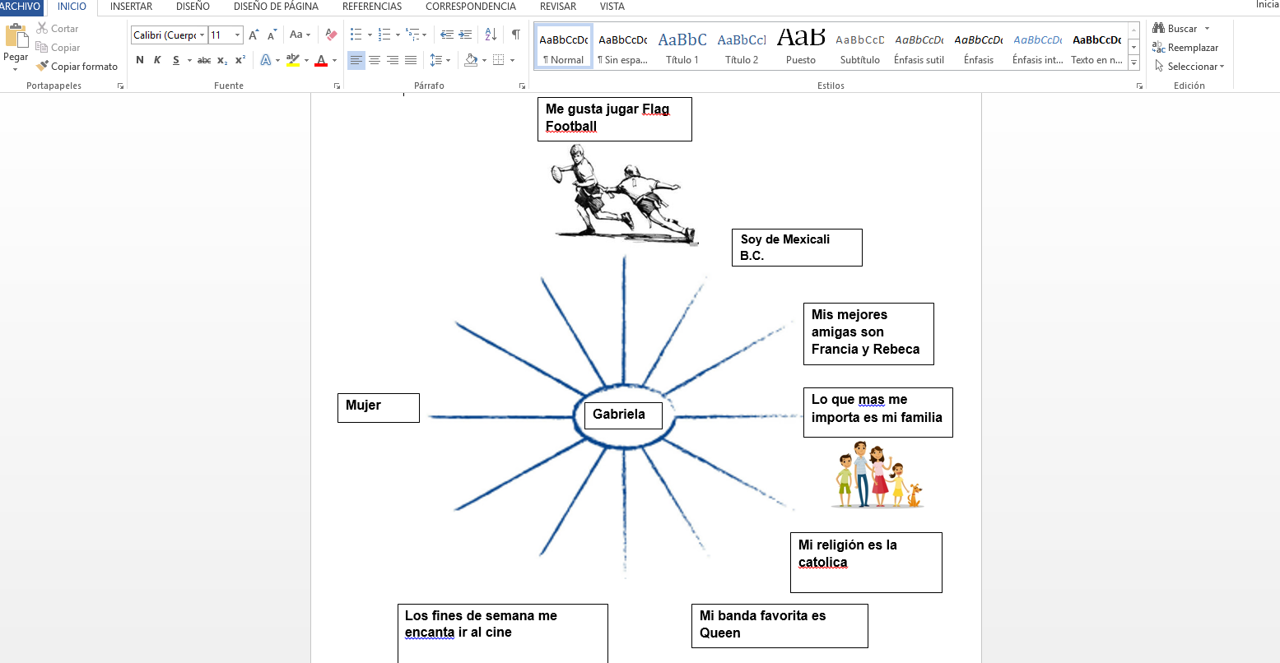Viewport: 1280px width, 663px height.
Task: Apply red font color
Action: click(x=321, y=60)
